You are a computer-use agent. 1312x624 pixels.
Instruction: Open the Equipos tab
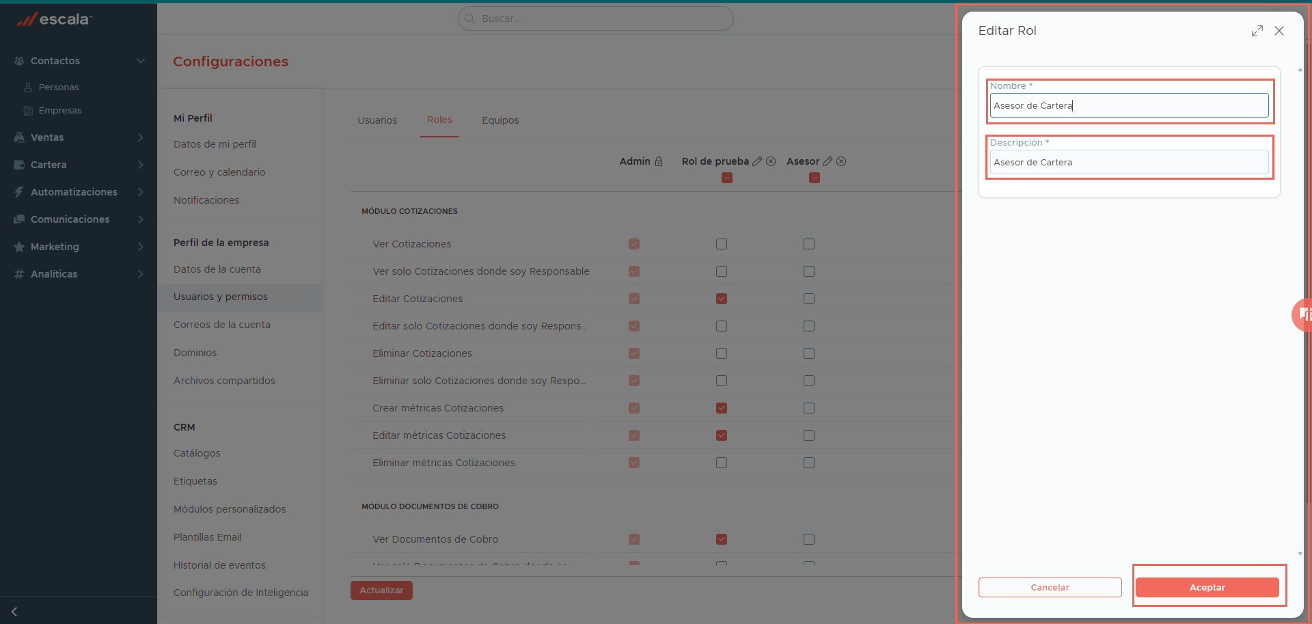(500, 120)
